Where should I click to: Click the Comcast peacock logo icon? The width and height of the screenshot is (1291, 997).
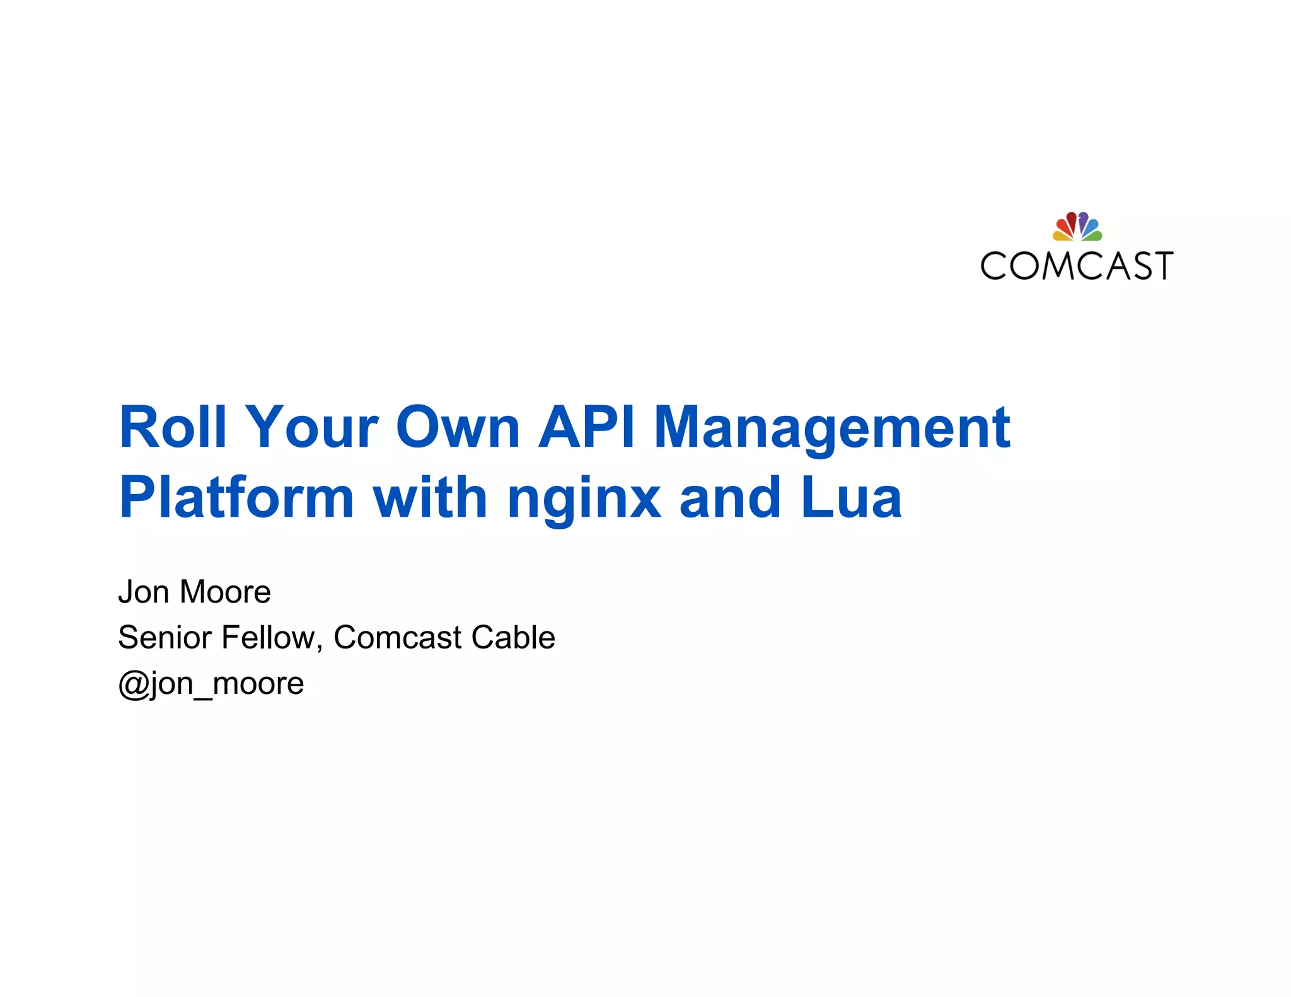pyautogui.click(x=1077, y=226)
